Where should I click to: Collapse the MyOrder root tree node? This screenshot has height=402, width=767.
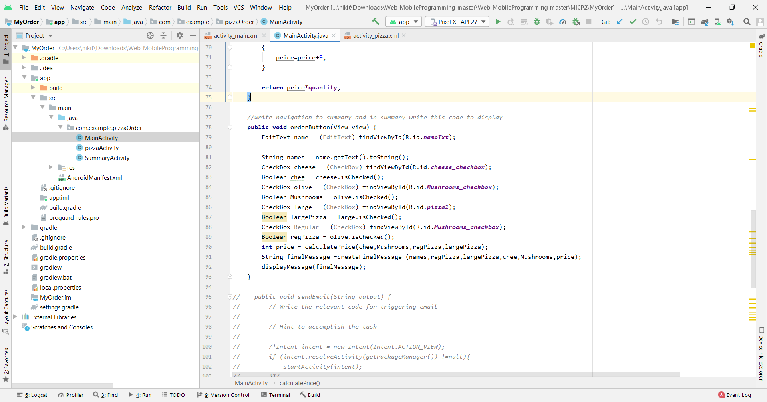15,47
